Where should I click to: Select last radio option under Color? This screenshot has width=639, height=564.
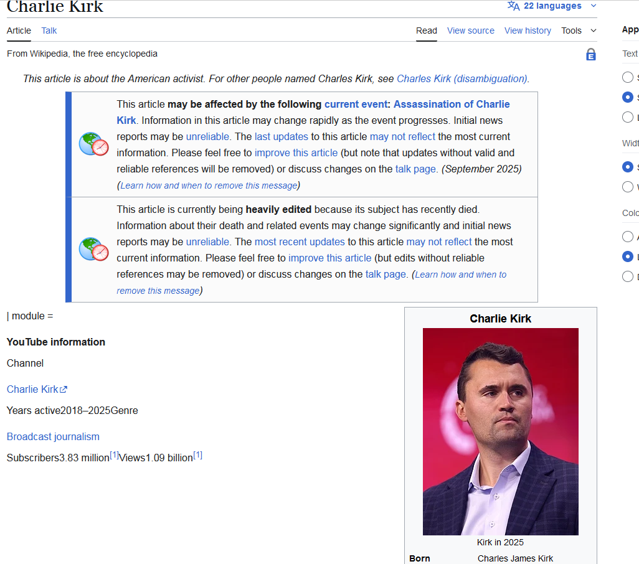(x=628, y=276)
